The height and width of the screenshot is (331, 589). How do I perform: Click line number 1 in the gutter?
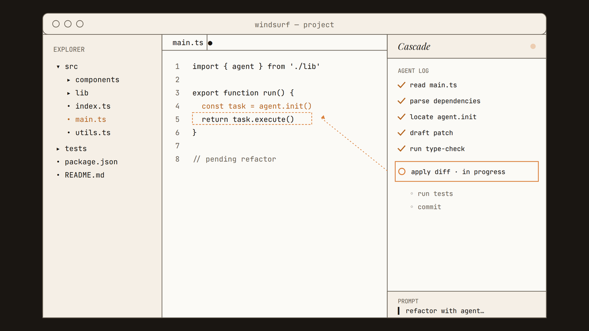click(x=177, y=67)
